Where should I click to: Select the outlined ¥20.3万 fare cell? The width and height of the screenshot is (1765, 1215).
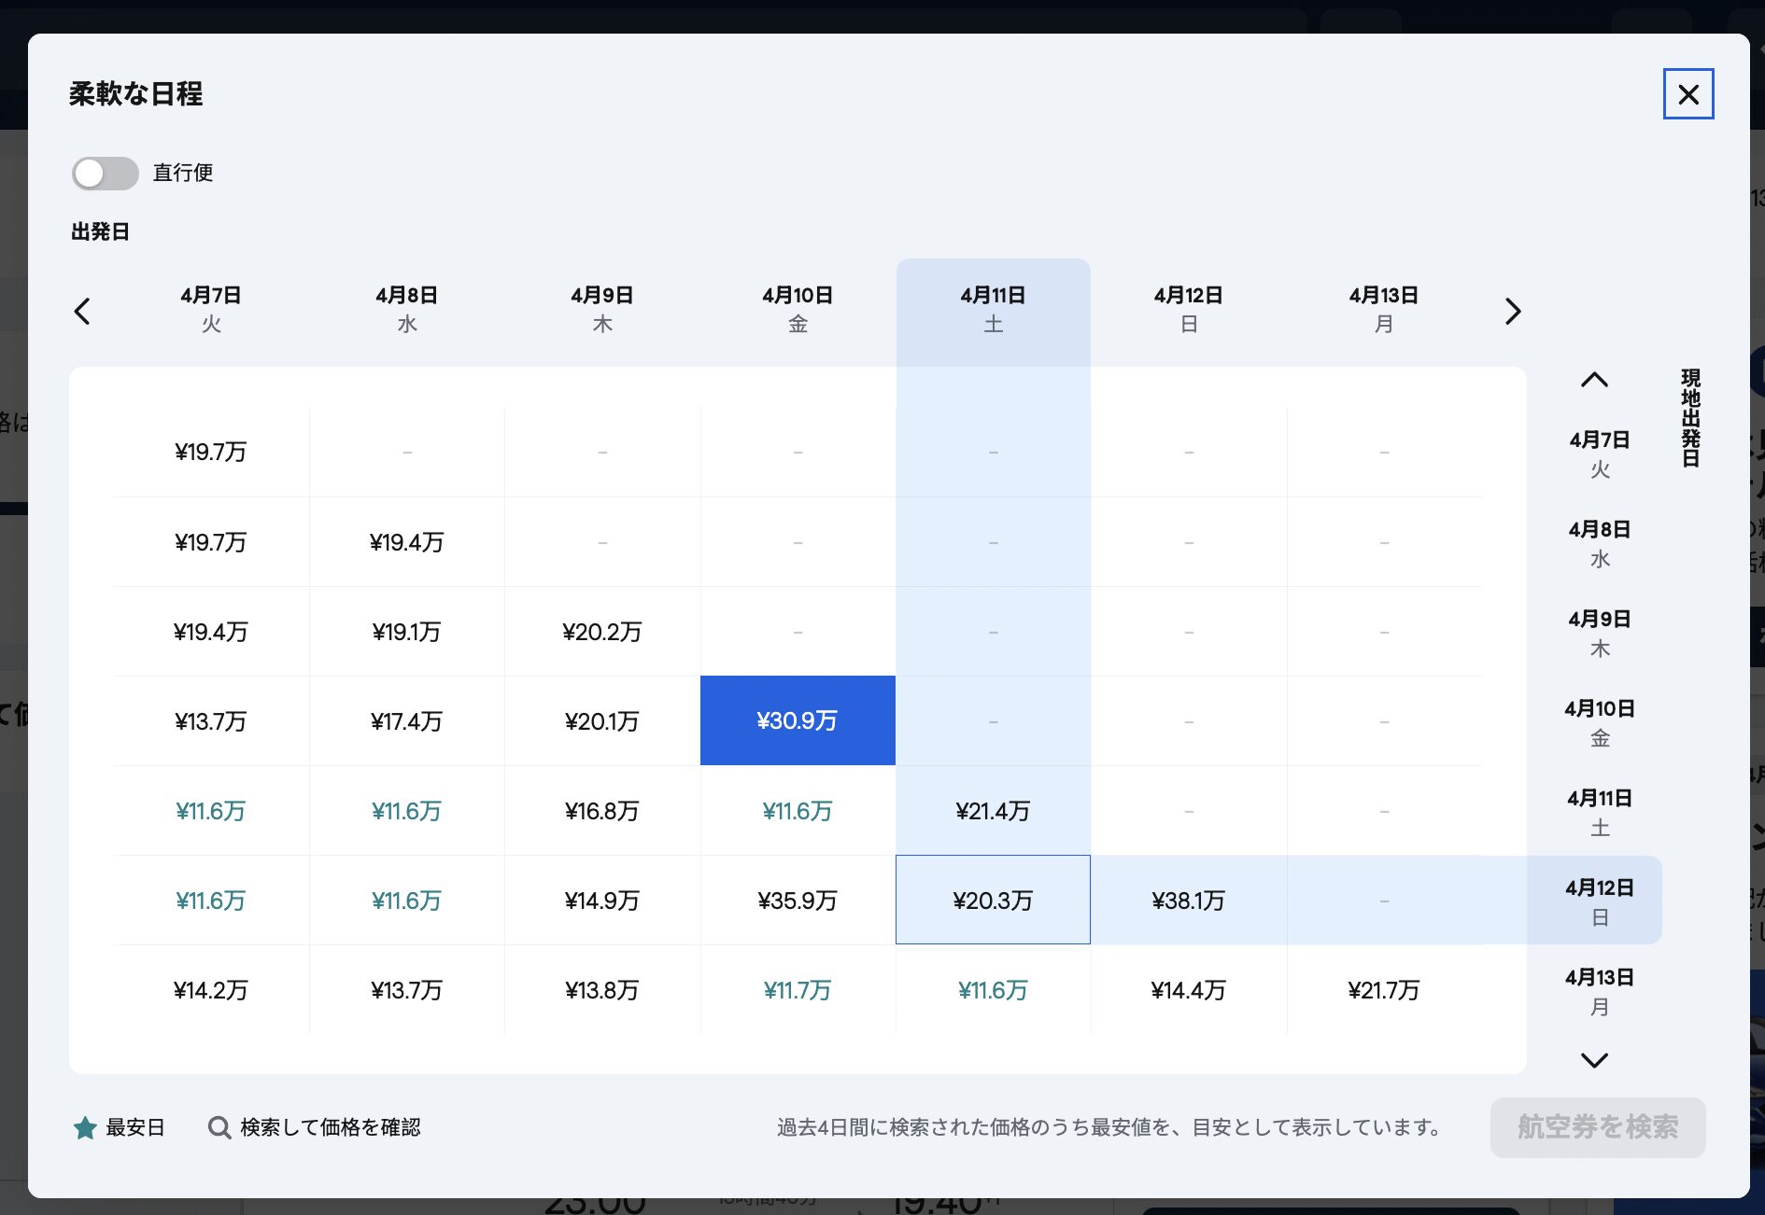[993, 900]
